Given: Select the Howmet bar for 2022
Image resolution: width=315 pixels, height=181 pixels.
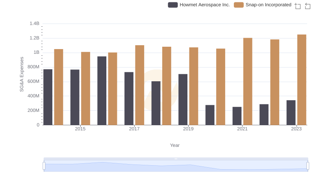Looking at the screenshot, I should [264, 115].
